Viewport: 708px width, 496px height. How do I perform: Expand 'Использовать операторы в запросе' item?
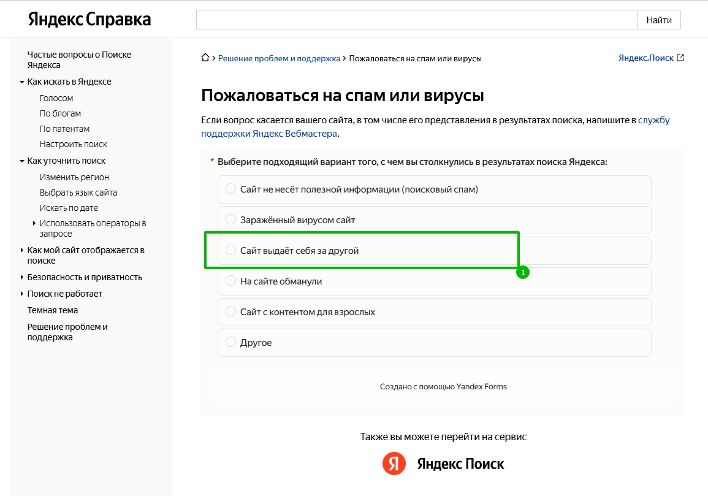34,223
